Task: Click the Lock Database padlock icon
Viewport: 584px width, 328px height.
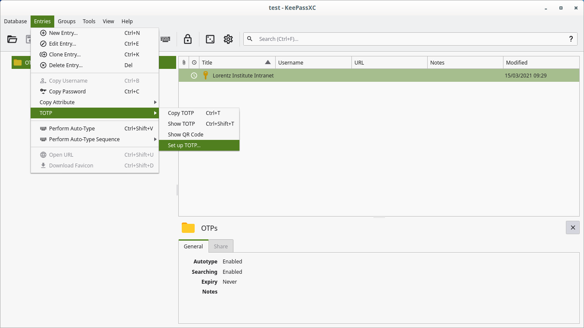Action: [x=188, y=39]
